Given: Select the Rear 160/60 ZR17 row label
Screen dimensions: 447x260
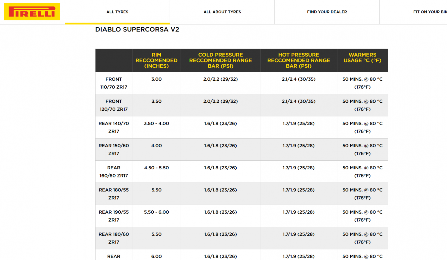Looking at the screenshot, I should coord(114,172).
